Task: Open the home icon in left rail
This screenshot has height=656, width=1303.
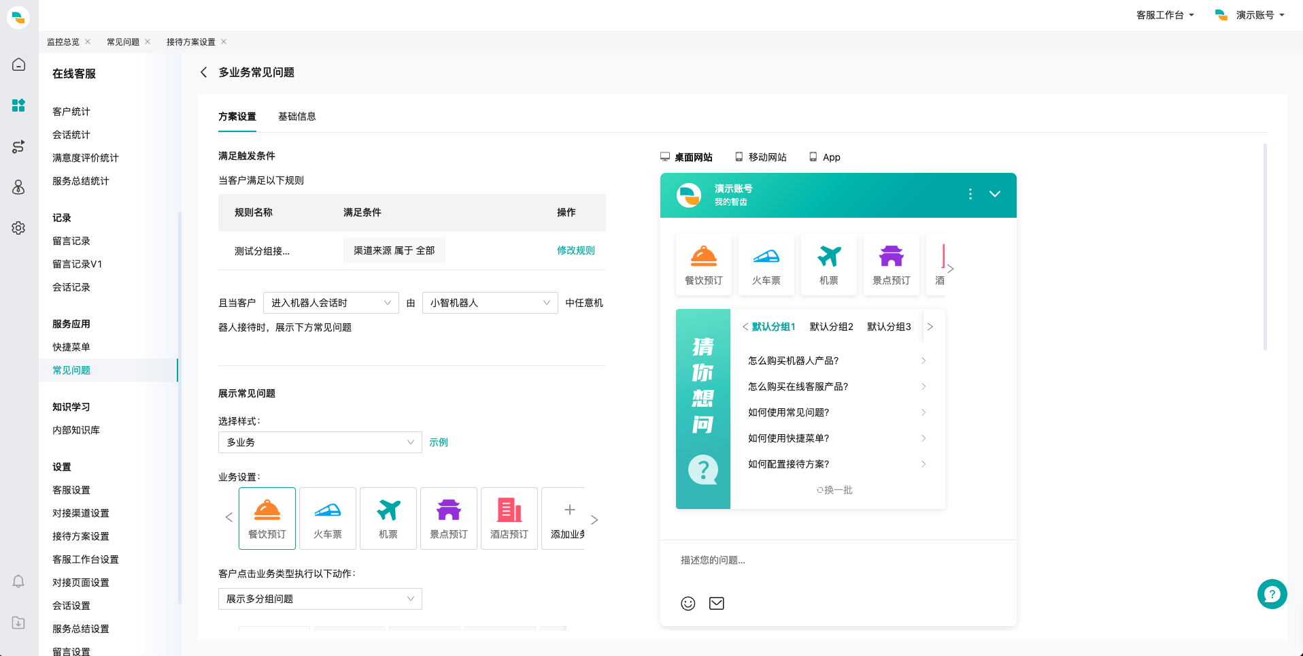Action: click(x=18, y=65)
